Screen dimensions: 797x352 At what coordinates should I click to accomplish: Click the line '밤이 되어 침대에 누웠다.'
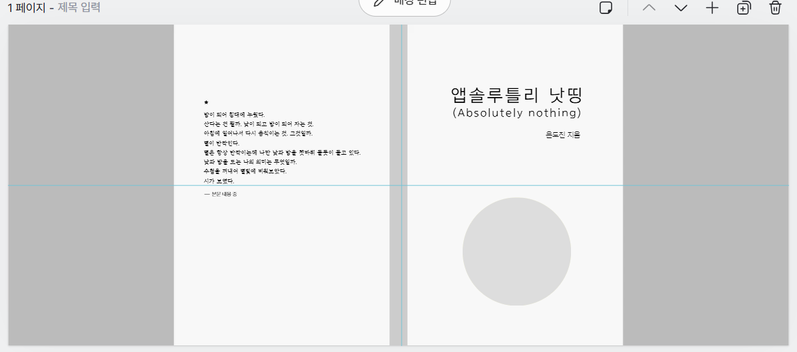click(234, 115)
